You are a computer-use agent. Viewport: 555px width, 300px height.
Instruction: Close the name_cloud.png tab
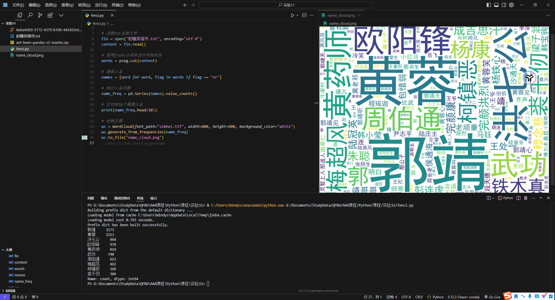point(359,15)
